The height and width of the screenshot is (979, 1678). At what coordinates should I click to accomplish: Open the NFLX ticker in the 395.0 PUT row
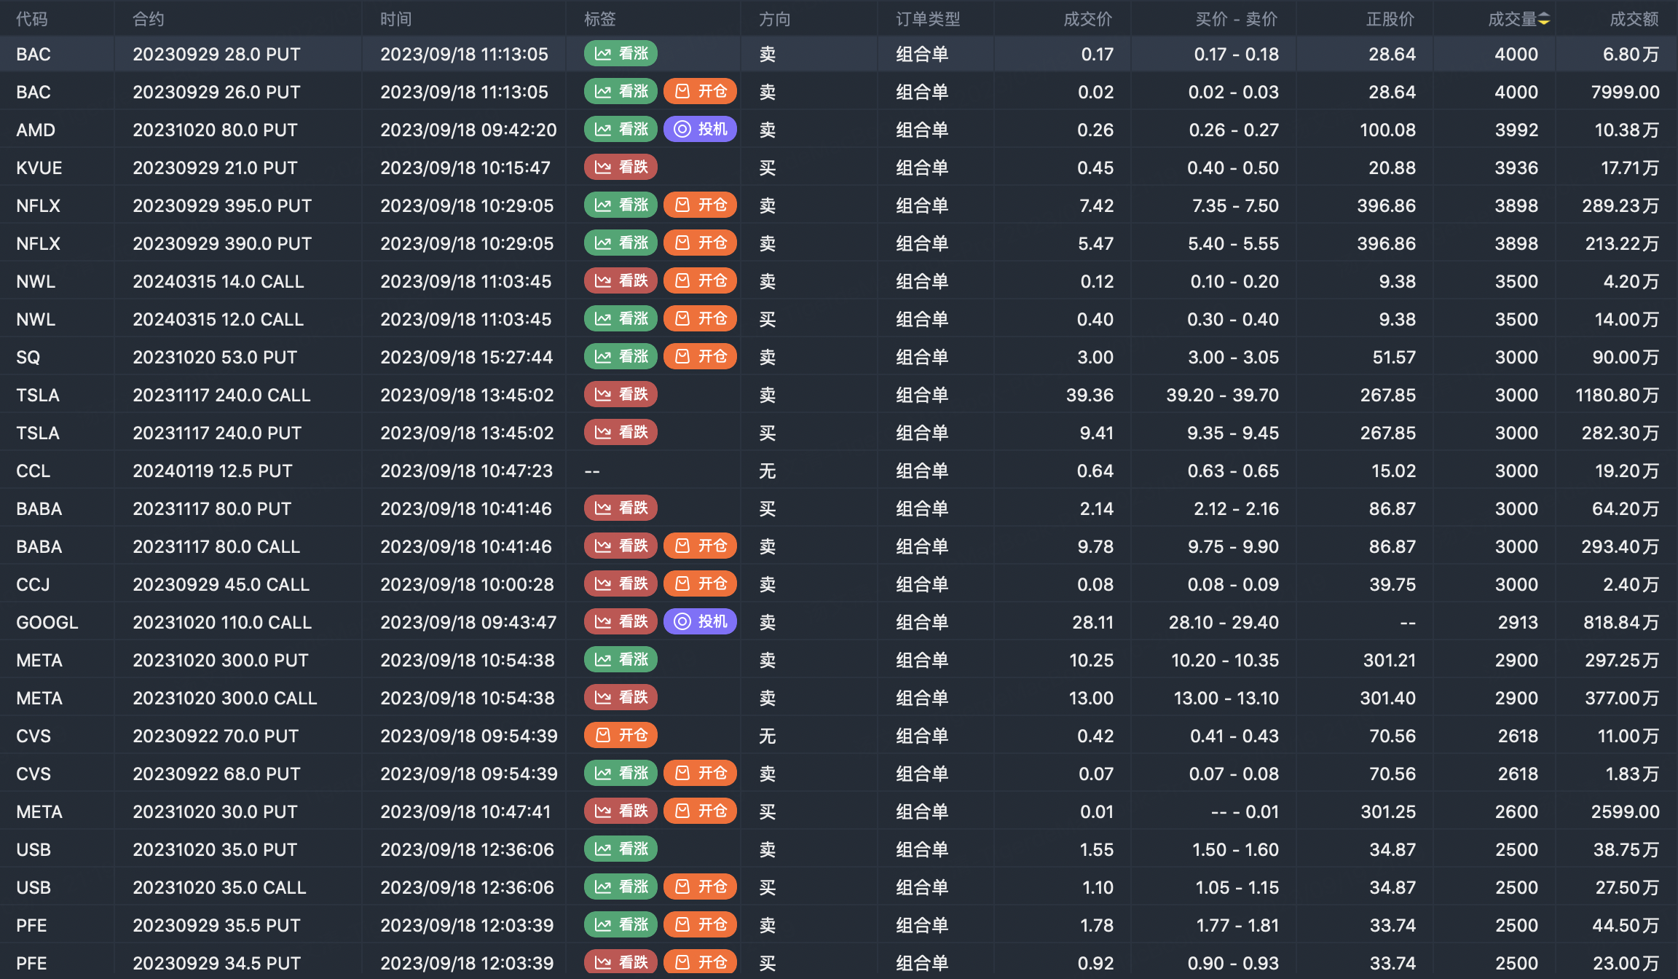click(x=38, y=205)
